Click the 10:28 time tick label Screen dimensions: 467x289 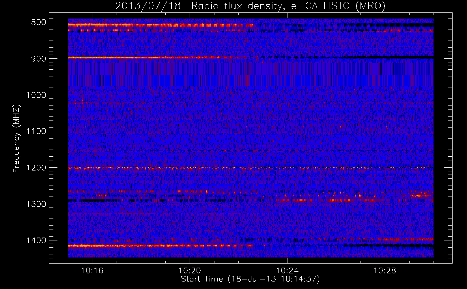[x=385, y=271]
